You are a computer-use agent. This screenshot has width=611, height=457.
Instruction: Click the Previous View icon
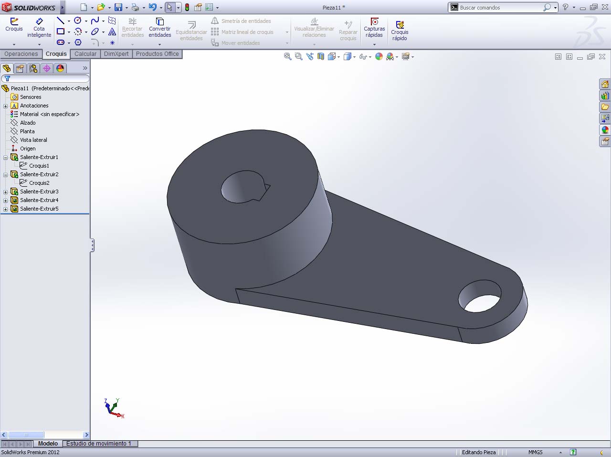click(x=310, y=56)
